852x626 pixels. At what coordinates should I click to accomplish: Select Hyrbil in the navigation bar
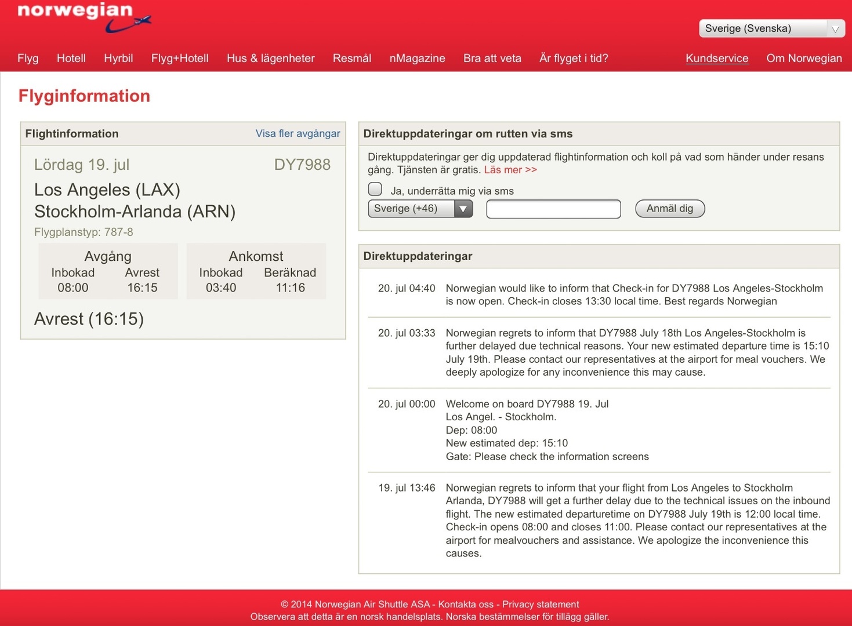(118, 58)
